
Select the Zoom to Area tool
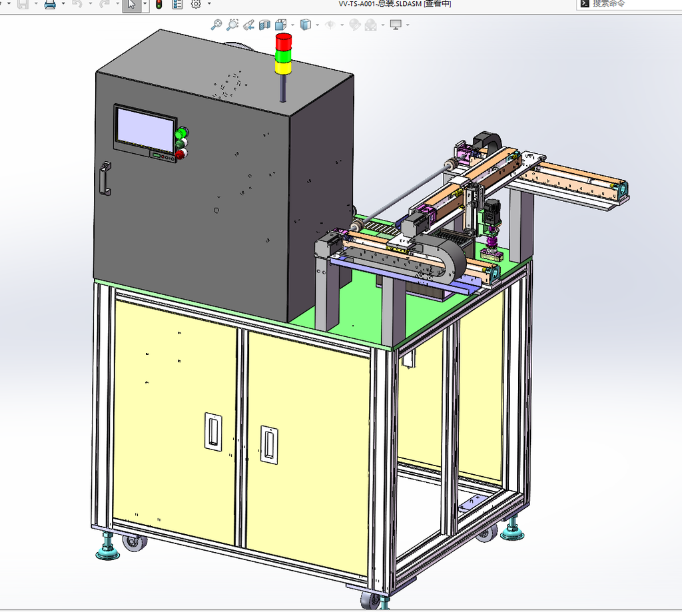232,25
